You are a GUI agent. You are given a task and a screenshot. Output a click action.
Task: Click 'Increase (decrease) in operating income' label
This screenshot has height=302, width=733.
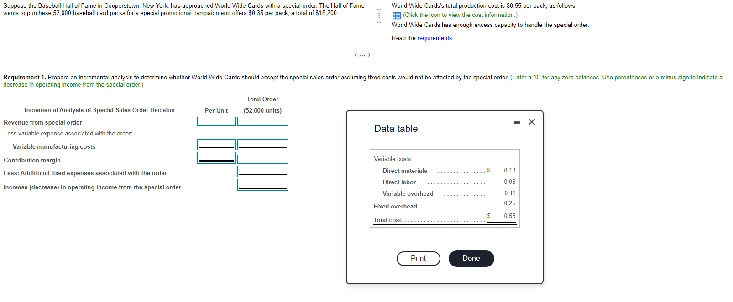(92, 187)
